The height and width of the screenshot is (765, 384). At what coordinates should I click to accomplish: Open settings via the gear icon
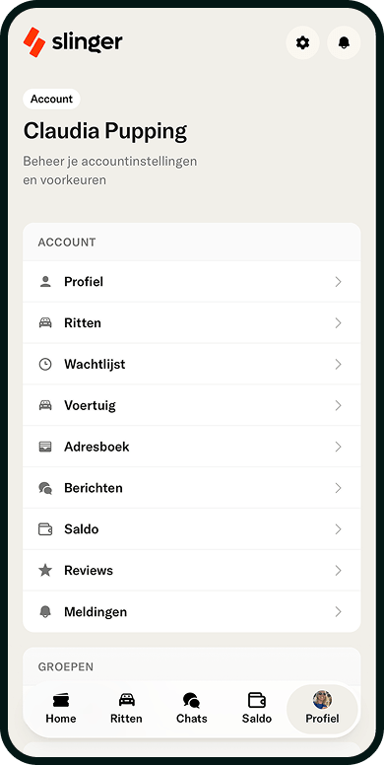coord(302,43)
